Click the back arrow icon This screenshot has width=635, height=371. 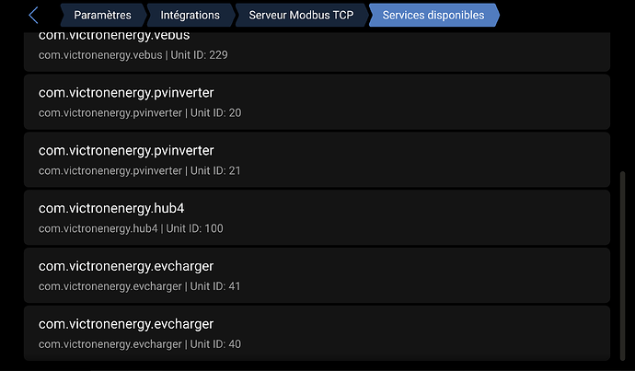33,15
